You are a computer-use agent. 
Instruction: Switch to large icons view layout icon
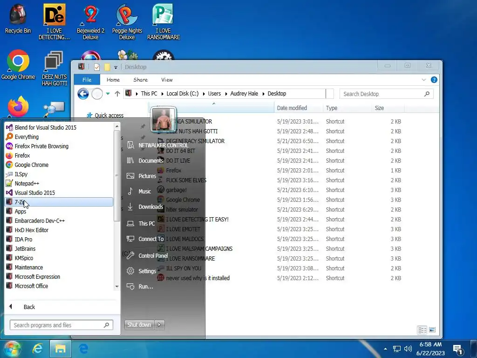[432, 330]
